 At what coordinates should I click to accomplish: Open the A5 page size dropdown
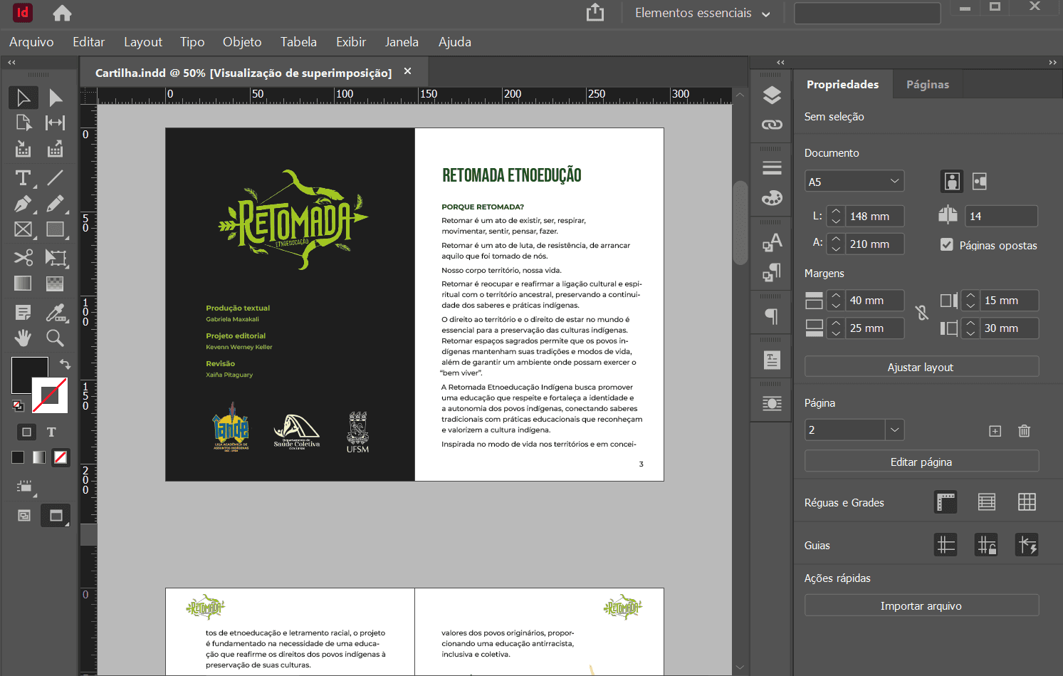[x=854, y=182]
